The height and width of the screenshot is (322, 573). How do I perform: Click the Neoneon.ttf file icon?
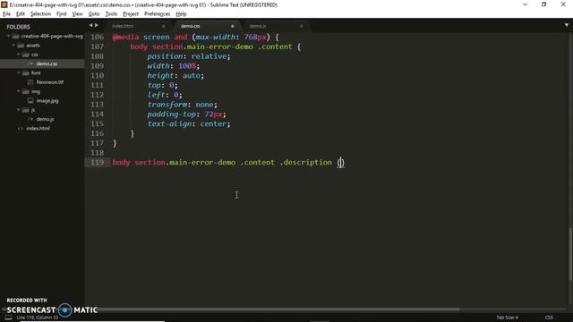[x=30, y=82]
